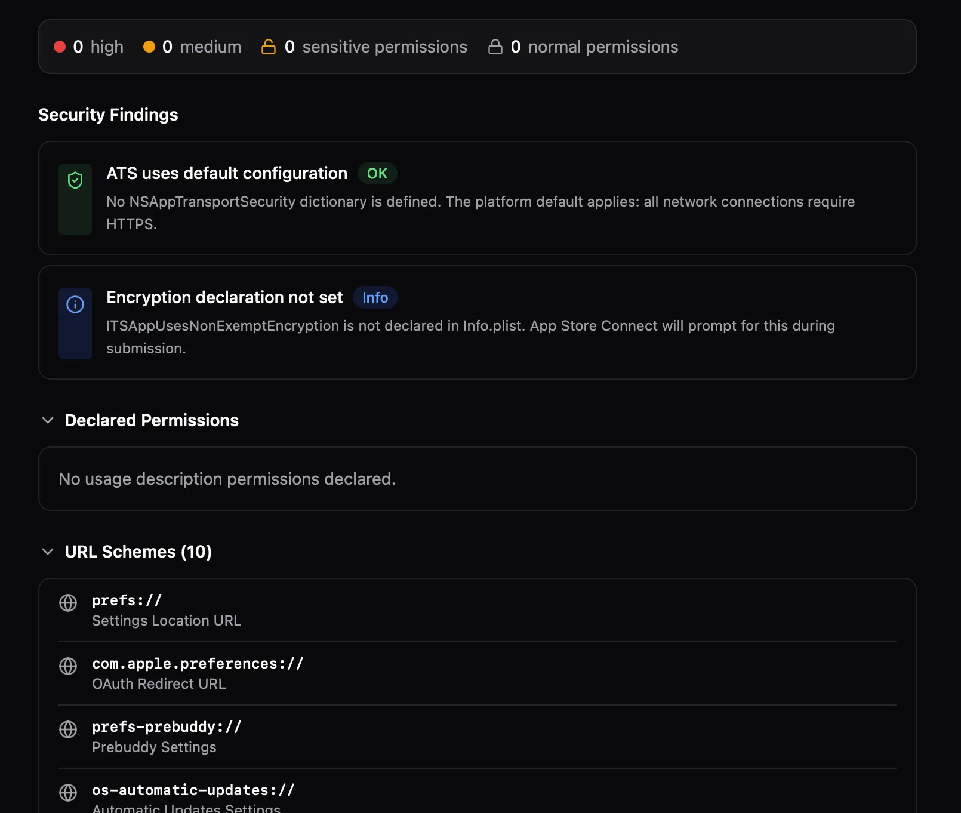Click the com.apple.preferences:// URL scheme text

click(198, 664)
